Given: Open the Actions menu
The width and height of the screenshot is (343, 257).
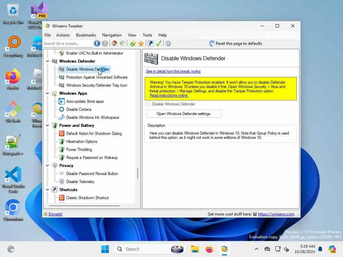Looking at the screenshot, I should [x=63, y=35].
